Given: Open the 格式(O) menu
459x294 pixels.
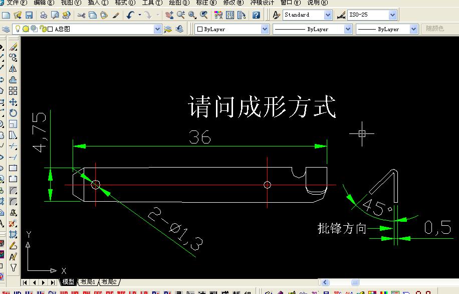Looking at the screenshot, I should click(125, 3).
